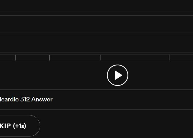Click the partially visible topmost guess box
193x138 pixels.
coord(97,6)
